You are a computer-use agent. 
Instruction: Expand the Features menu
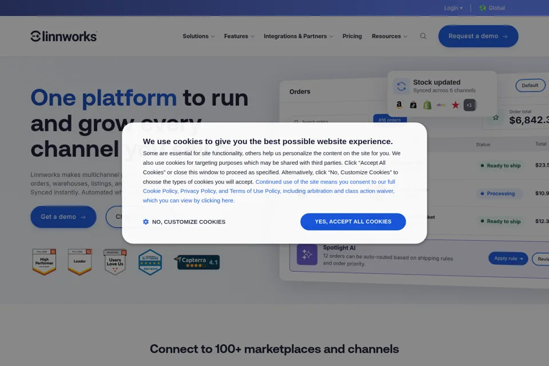click(239, 36)
